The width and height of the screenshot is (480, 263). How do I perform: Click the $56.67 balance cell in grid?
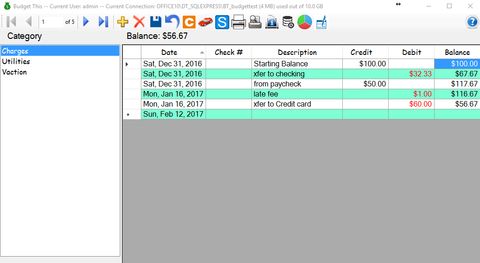[x=457, y=104]
